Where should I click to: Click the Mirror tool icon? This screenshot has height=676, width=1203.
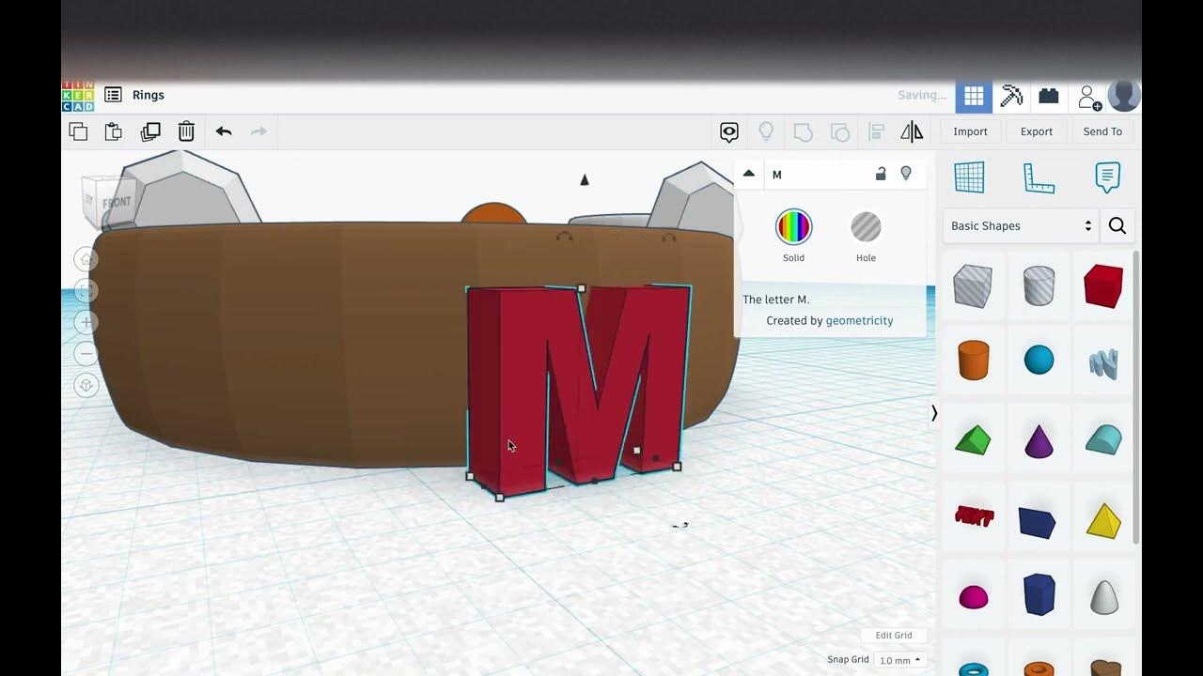(912, 131)
